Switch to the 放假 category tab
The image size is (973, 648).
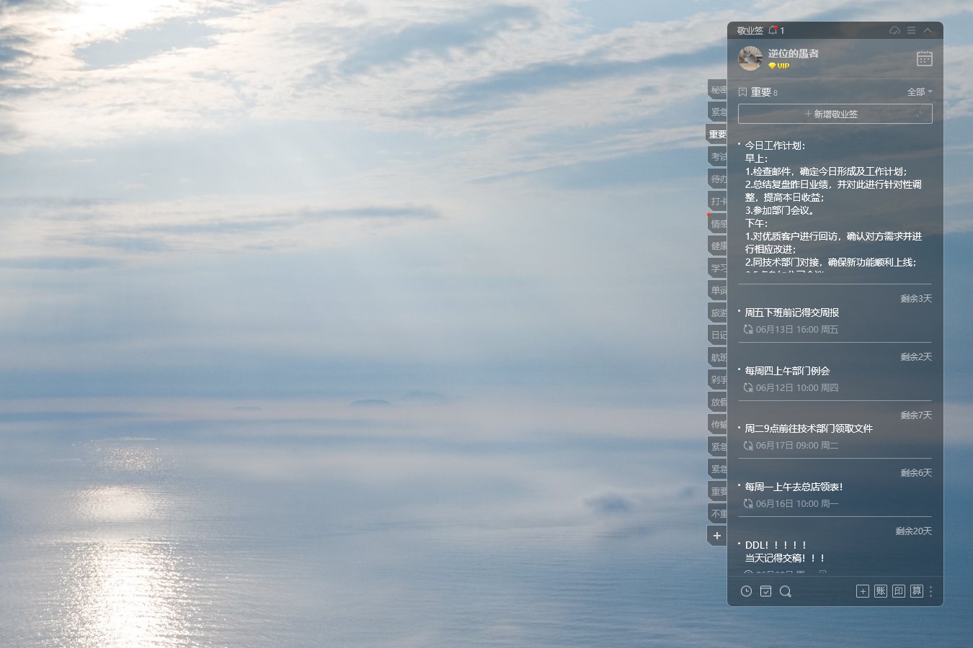717,402
